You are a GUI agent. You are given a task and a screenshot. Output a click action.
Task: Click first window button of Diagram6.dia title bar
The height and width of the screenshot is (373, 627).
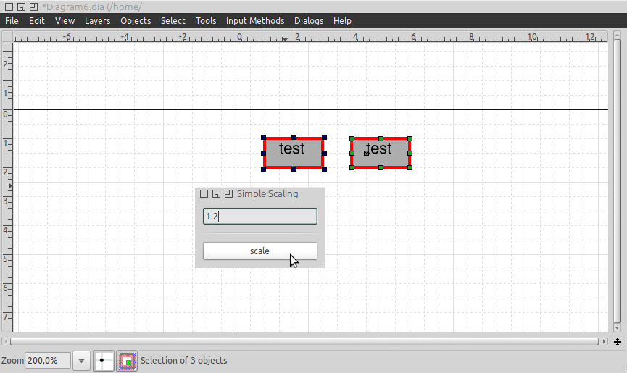(x=9, y=7)
